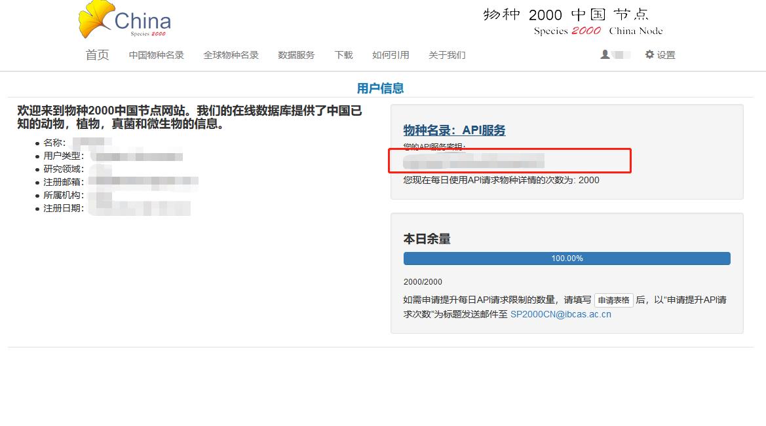Click the 申请表格 button

click(613, 300)
